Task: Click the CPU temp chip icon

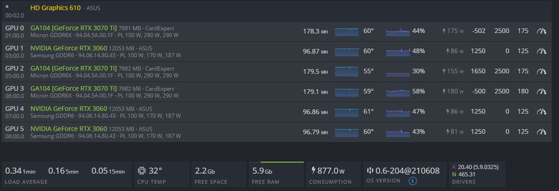Action: click(142, 171)
